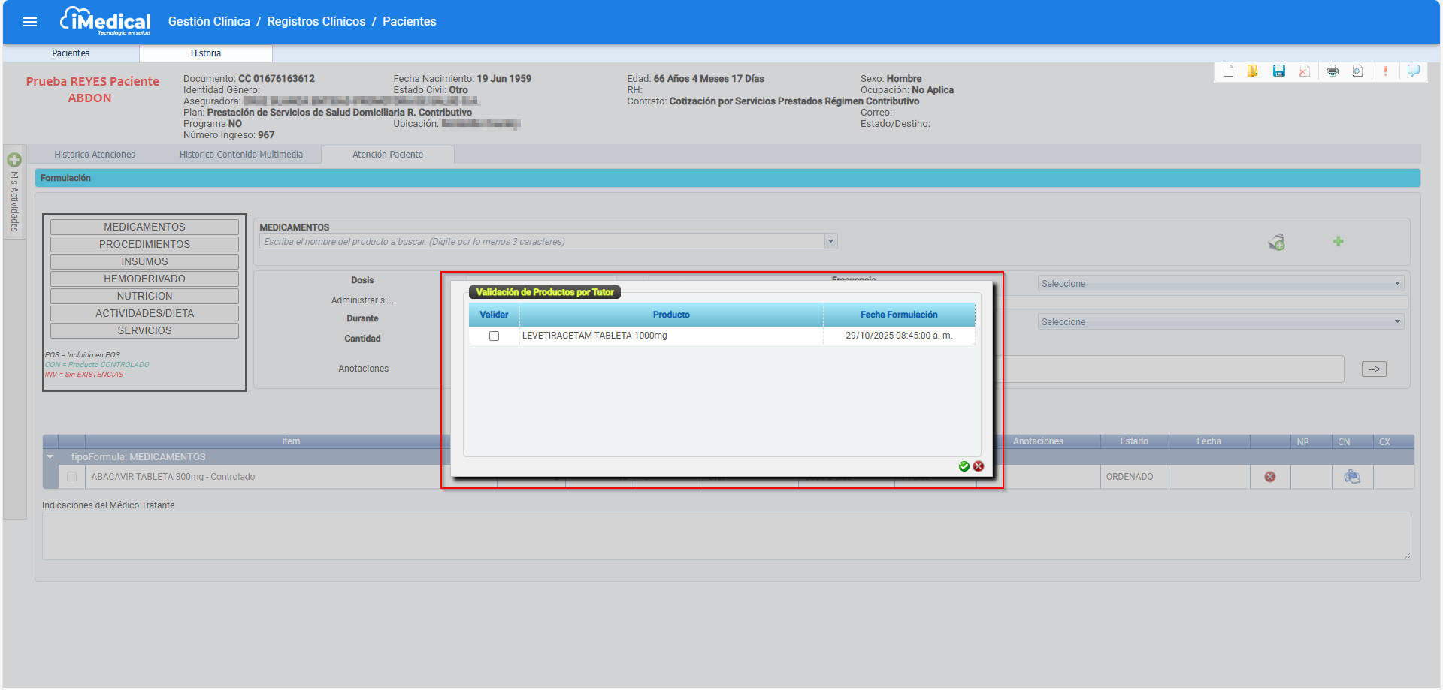Check the Validar box for LEVETIRACETAM TABLETA

click(x=494, y=336)
